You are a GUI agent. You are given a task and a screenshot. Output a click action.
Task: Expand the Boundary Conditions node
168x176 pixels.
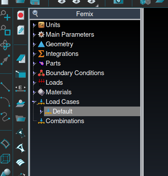(x=34, y=73)
